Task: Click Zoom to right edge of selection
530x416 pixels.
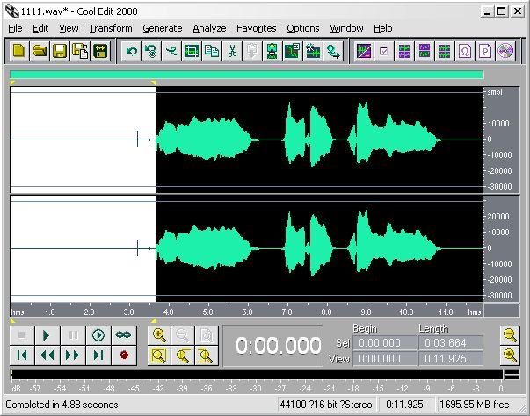Action: pyautogui.click(x=207, y=355)
